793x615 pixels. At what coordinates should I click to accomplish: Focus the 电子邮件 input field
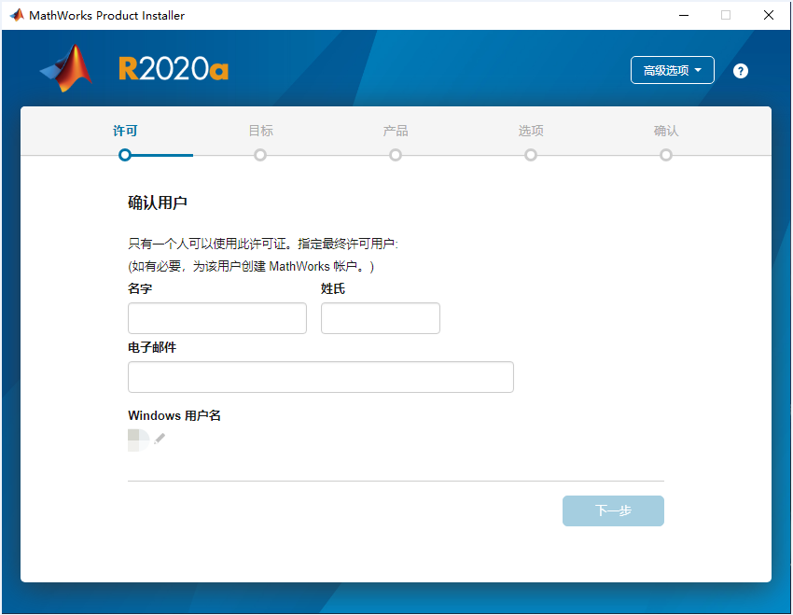(321, 377)
